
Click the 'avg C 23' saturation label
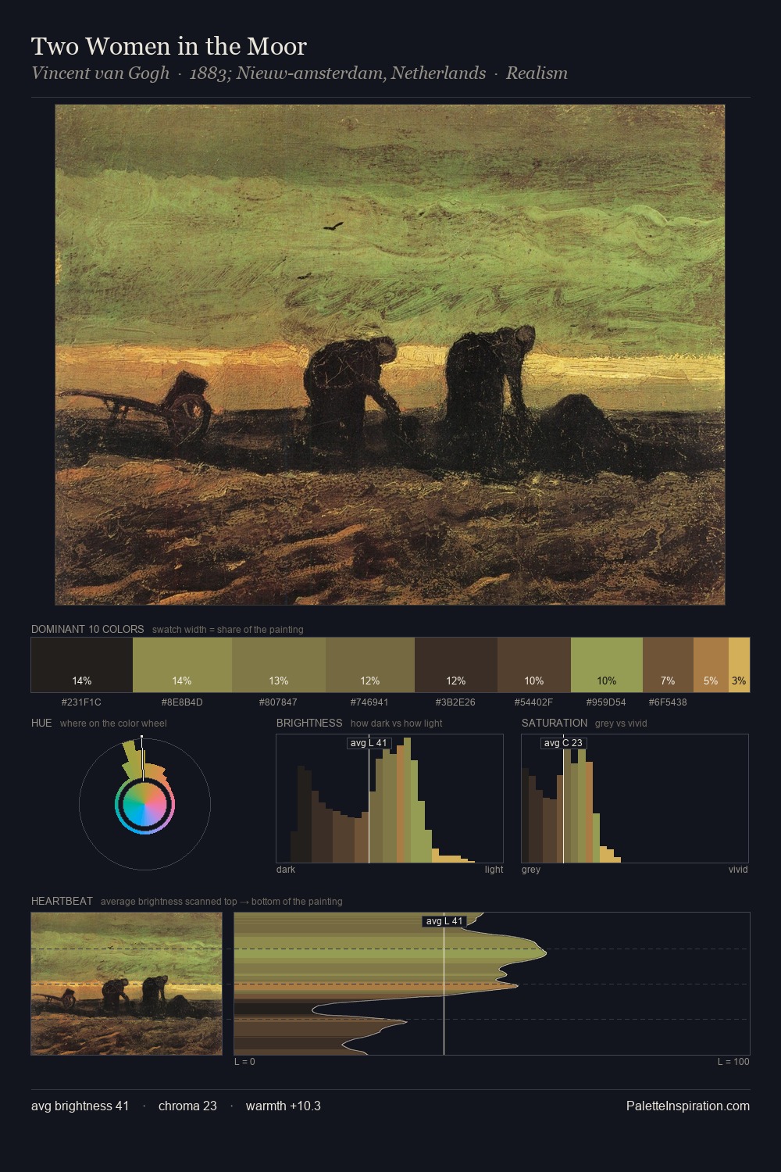point(563,743)
